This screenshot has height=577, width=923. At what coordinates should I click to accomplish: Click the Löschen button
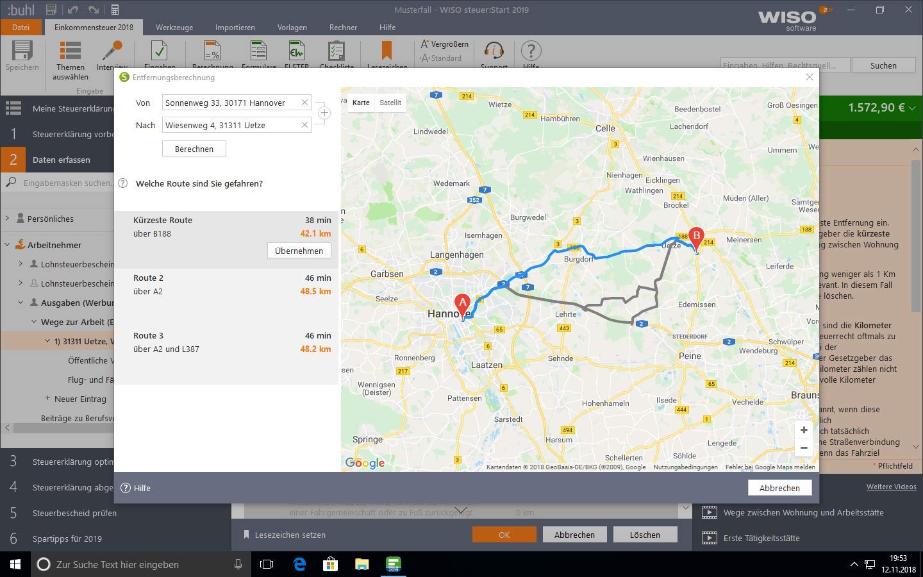(x=645, y=535)
